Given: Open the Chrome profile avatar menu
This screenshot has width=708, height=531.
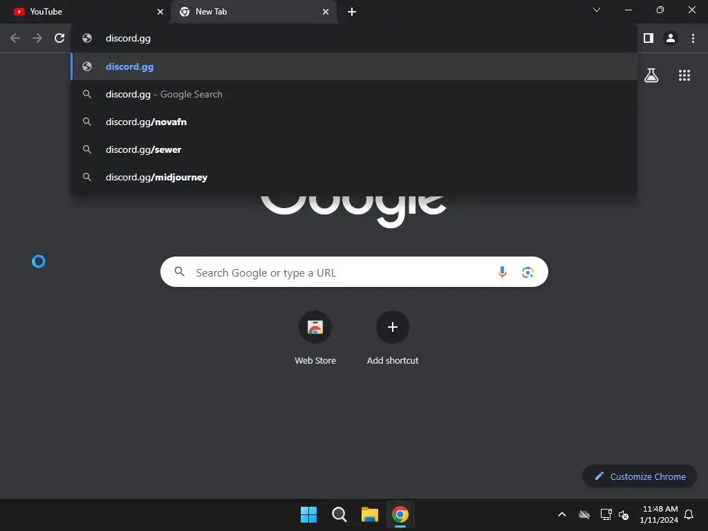Looking at the screenshot, I should [x=671, y=38].
